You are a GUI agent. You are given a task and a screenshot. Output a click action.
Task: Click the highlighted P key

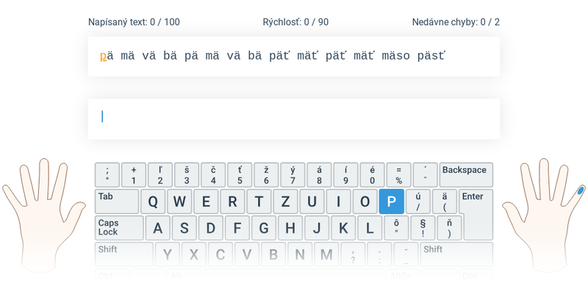click(x=392, y=201)
